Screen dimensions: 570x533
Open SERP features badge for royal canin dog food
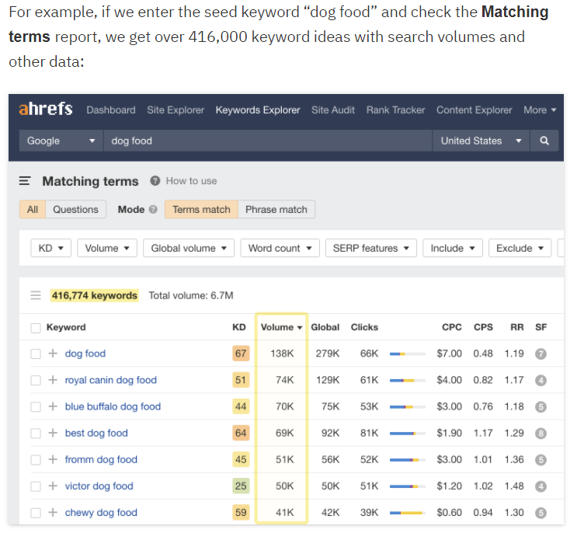(540, 380)
